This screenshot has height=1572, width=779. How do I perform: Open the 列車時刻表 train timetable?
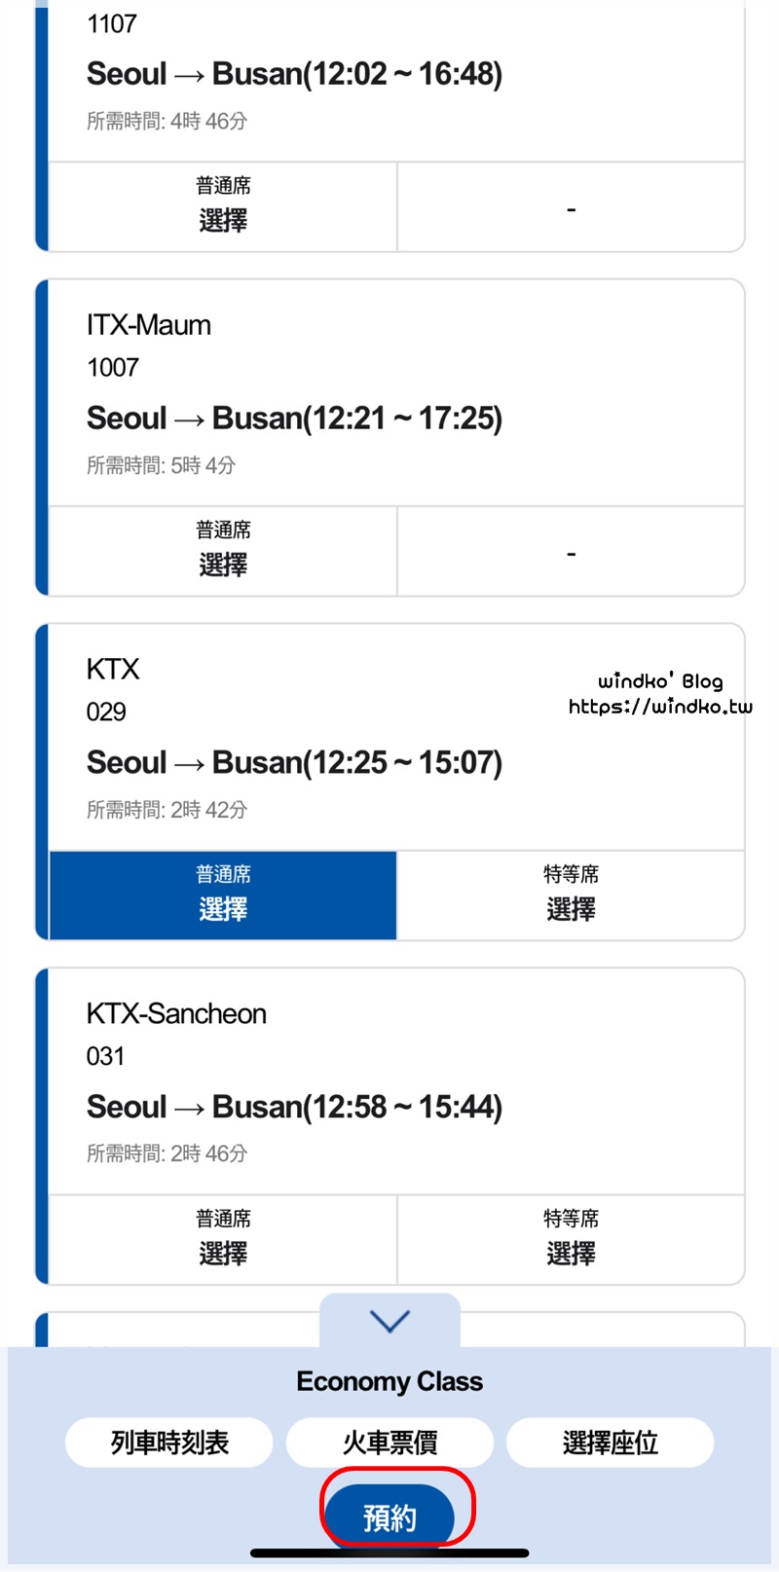pos(169,1442)
